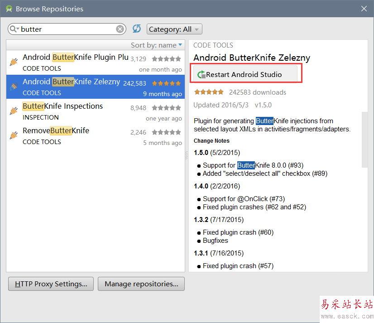
Task: Click 8,948 download count
Action: [x=138, y=108]
